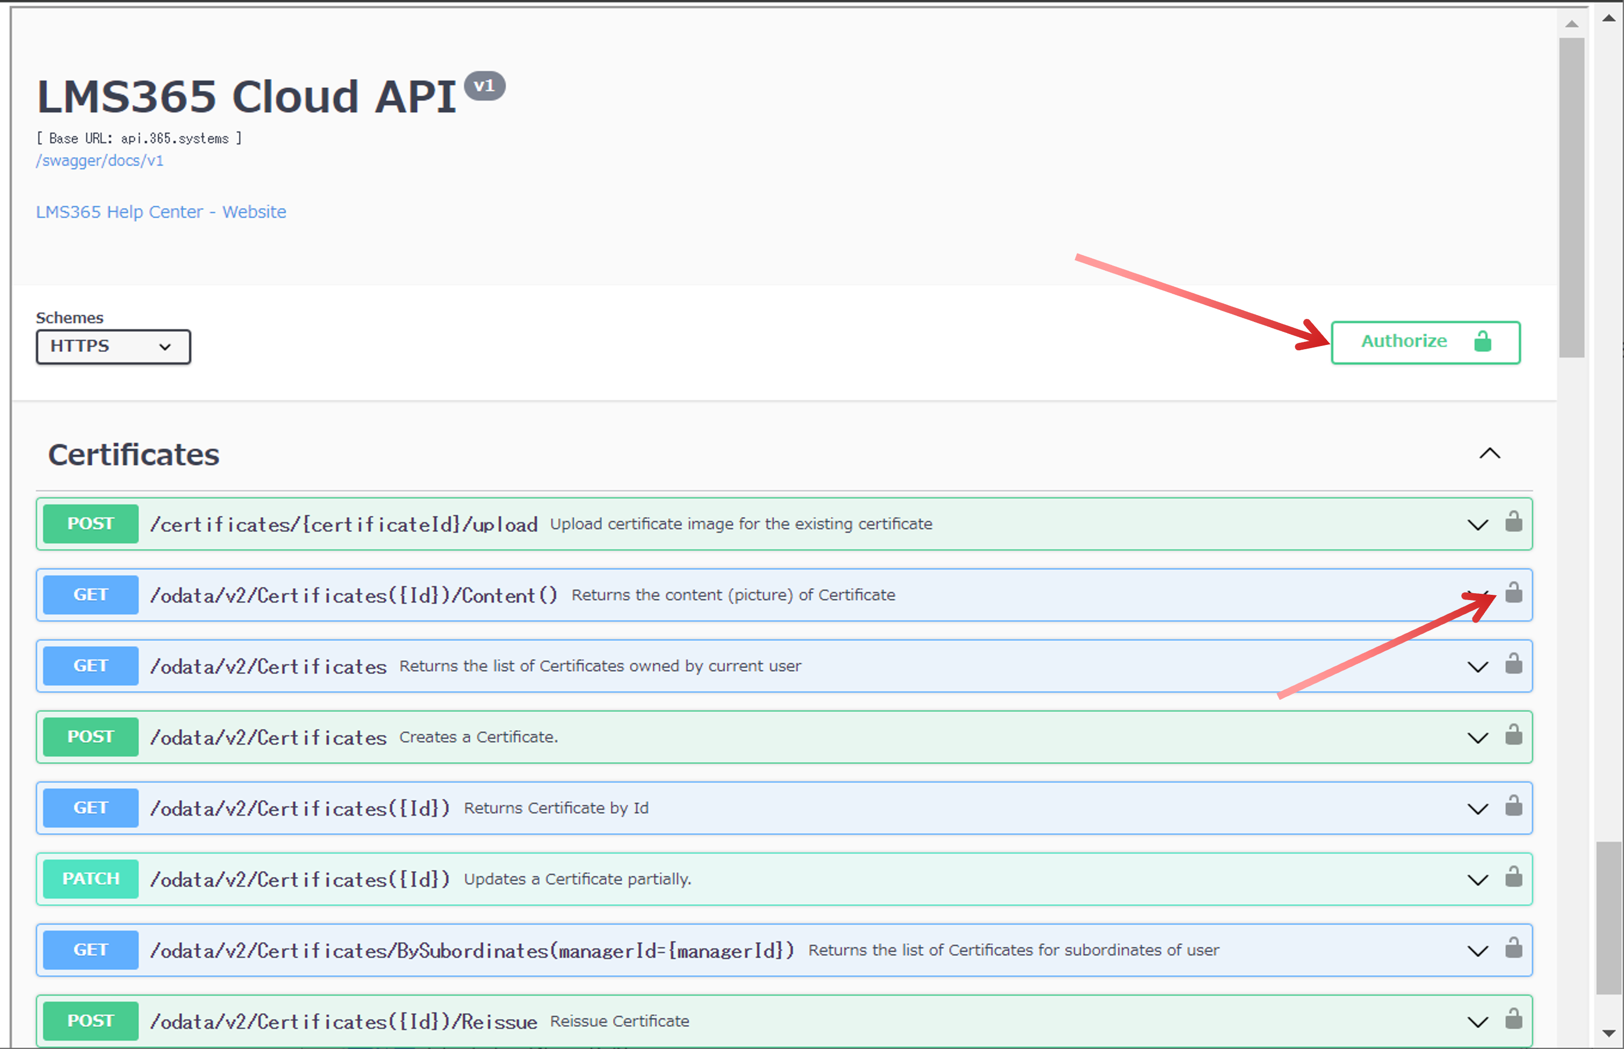Screen dimensions: 1624x1049
Task: Click POST badge for Creates a Certificate
Action: (x=90, y=737)
